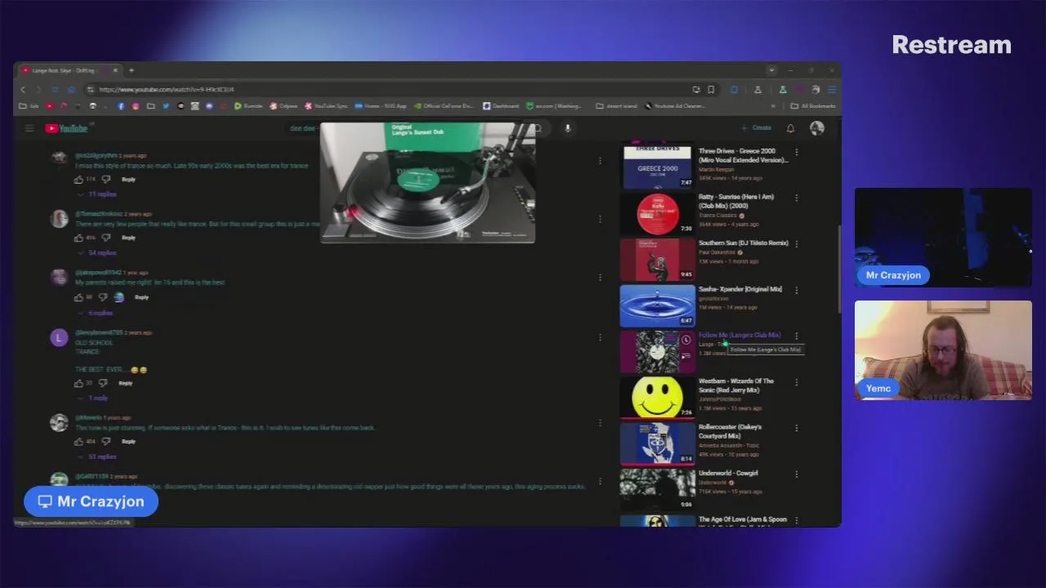Viewport: 1046px width, 588px height.
Task: Open browser tab list dropdown
Action: tap(771, 70)
